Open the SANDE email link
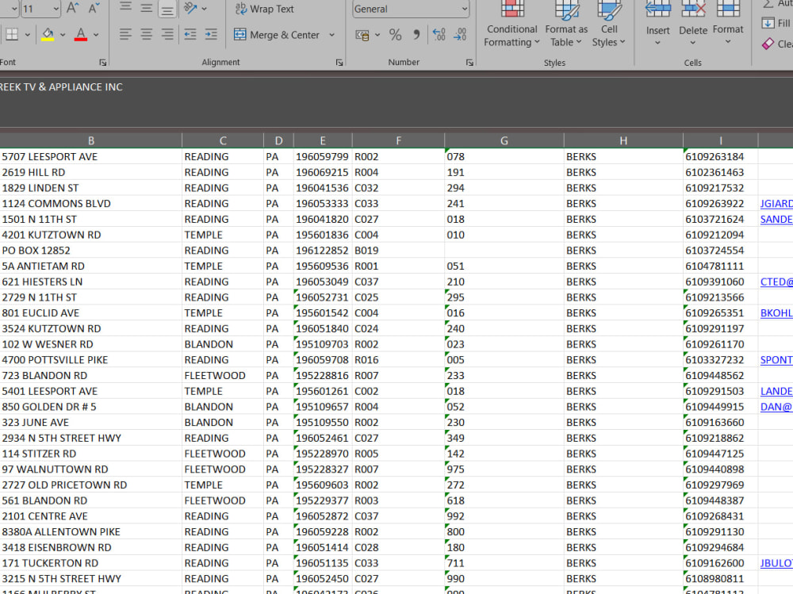 click(776, 219)
